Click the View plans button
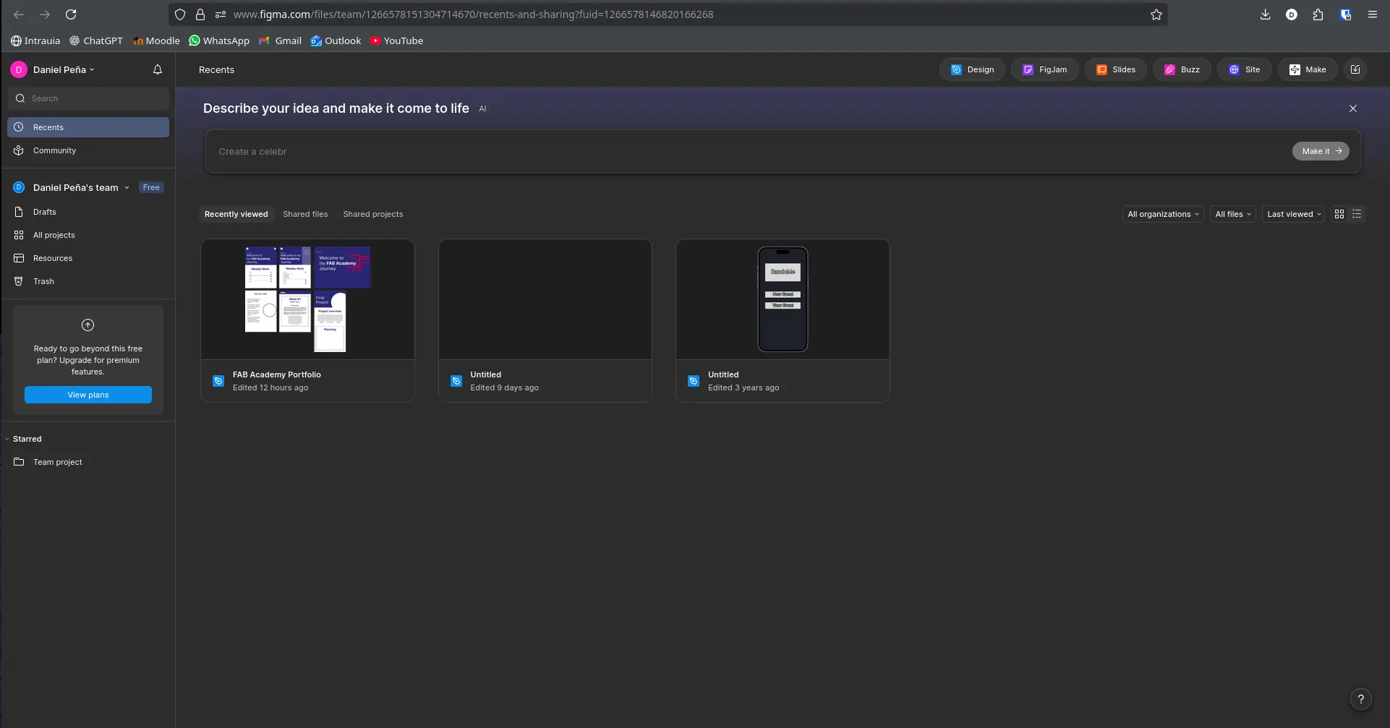 [x=88, y=395]
